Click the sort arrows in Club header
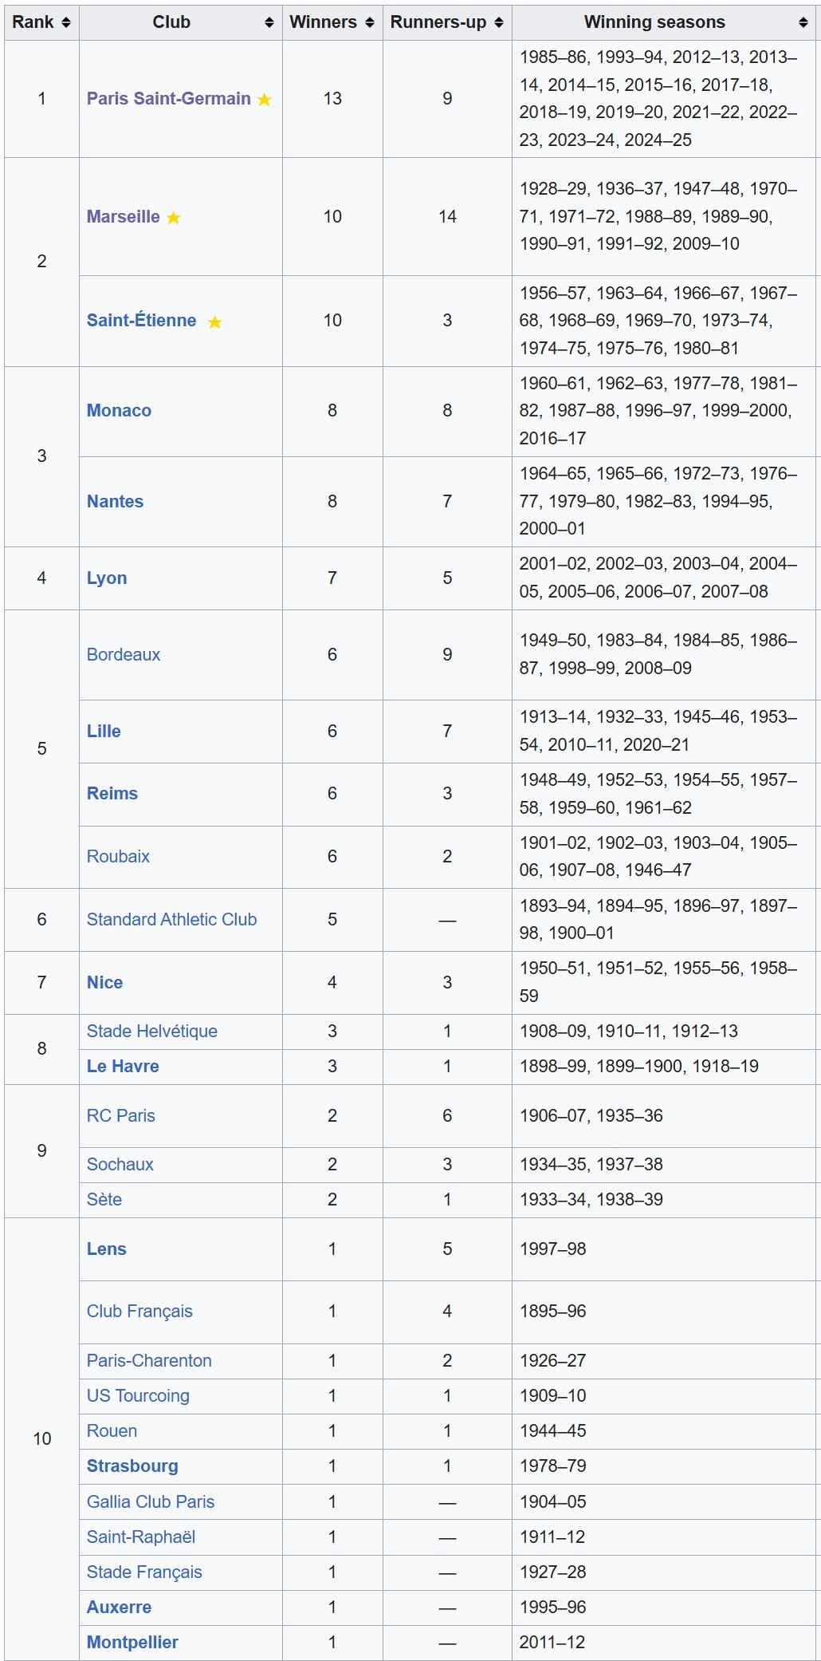This screenshot has height=1661, width=821. (269, 23)
